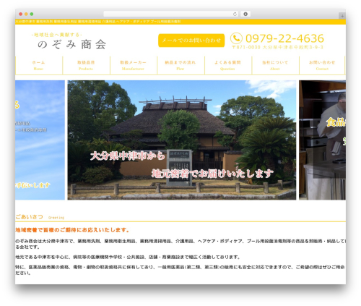Click the phone number 0979-22-4636
Image resolution: width=361 pixels, height=306 pixels.
(284, 38)
